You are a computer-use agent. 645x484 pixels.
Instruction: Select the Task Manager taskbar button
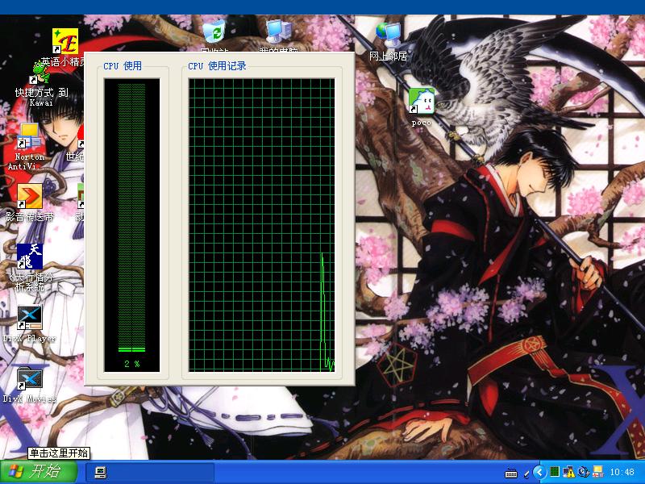coord(150,472)
